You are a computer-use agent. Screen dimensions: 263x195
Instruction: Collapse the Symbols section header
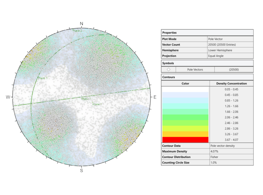click(168, 63)
